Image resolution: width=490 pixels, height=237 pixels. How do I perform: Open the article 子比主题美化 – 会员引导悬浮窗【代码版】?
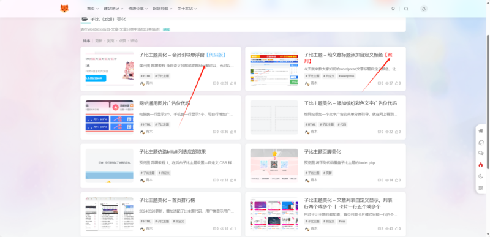183,55
